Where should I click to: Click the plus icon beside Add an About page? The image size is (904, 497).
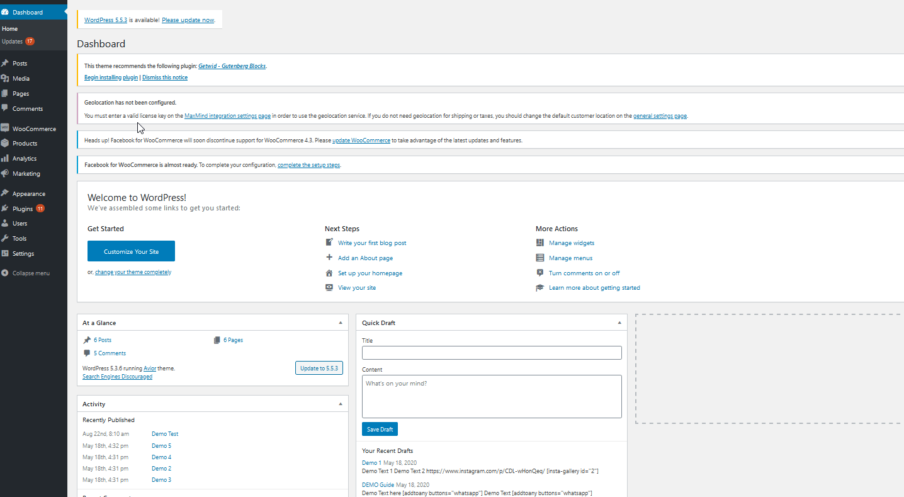[329, 258]
